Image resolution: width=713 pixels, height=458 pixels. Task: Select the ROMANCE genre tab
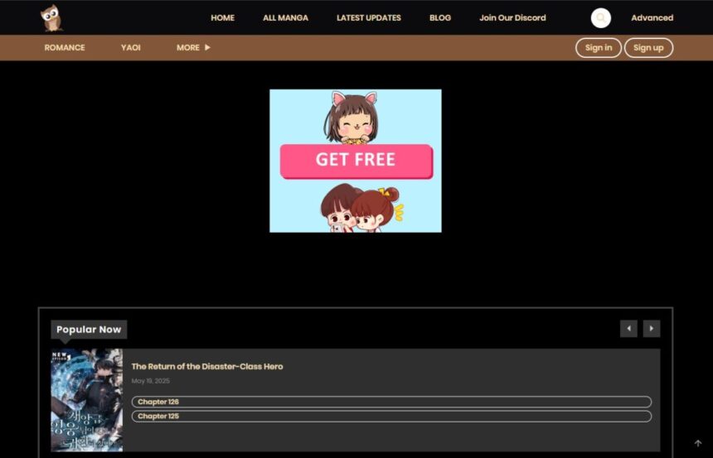click(65, 47)
